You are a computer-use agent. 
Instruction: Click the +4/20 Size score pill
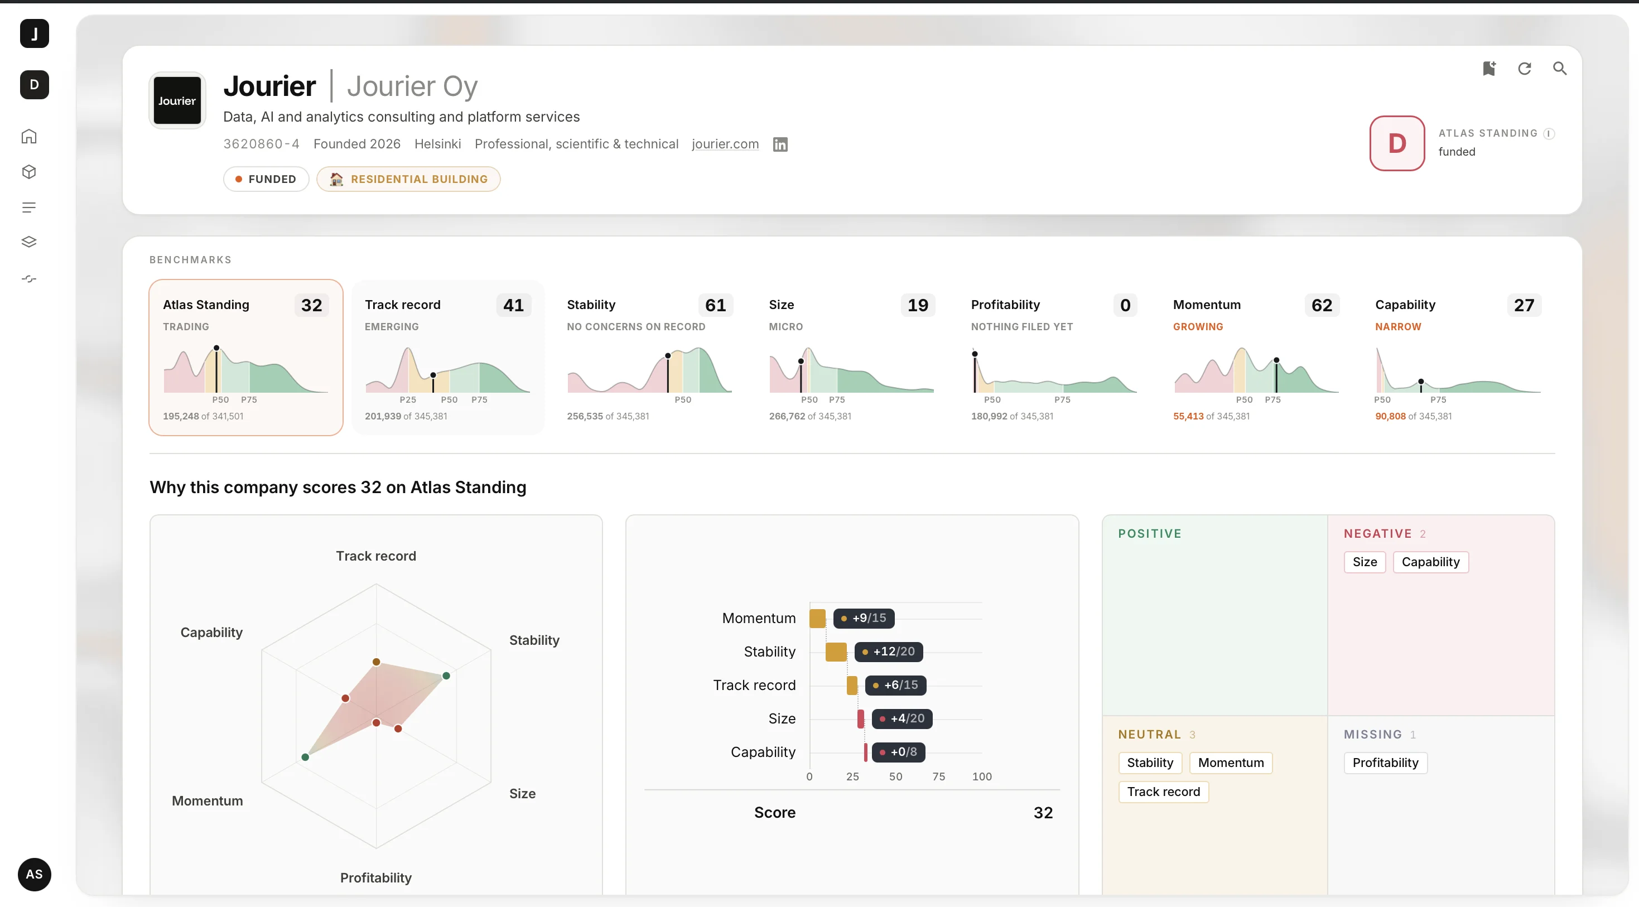click(902, 718)
